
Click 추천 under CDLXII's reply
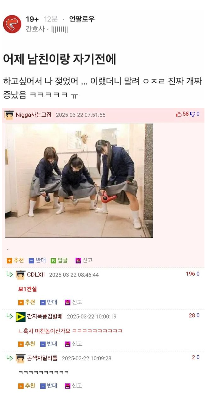pos(27,302)
